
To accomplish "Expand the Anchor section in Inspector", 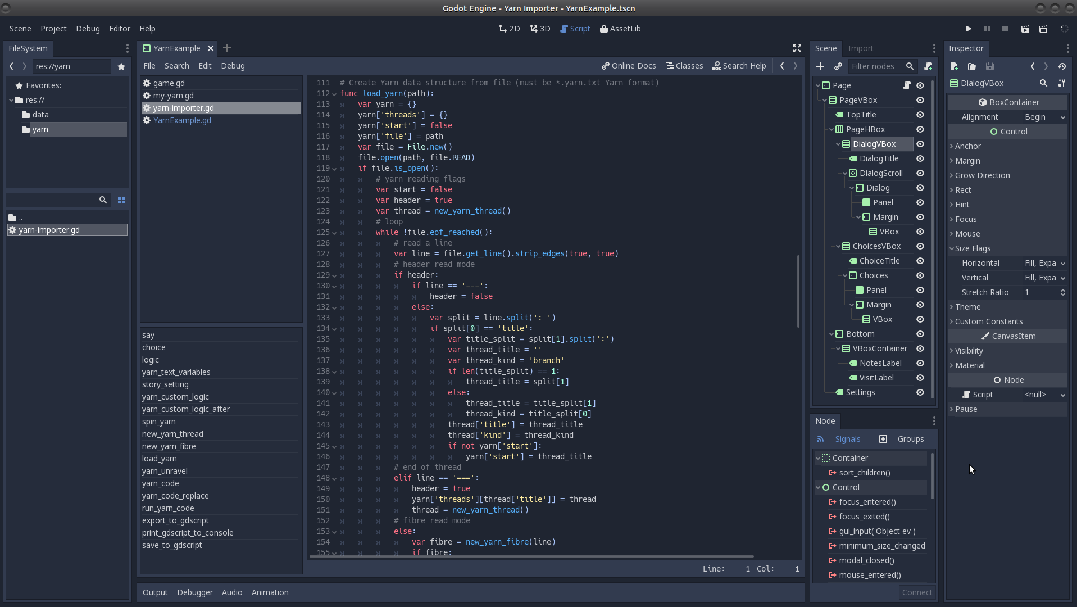I will (x=1007, y=146).
